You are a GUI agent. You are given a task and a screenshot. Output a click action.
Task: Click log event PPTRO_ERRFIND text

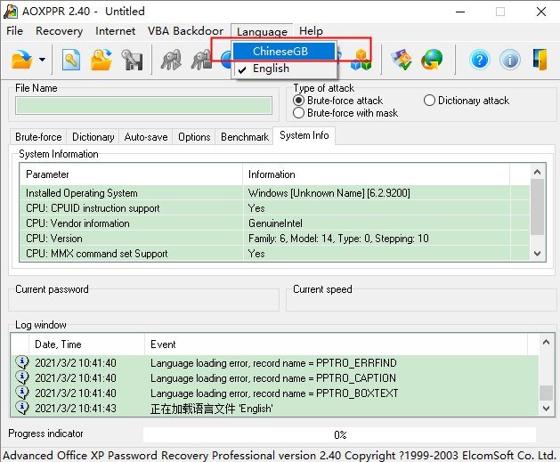coord(273,363)
